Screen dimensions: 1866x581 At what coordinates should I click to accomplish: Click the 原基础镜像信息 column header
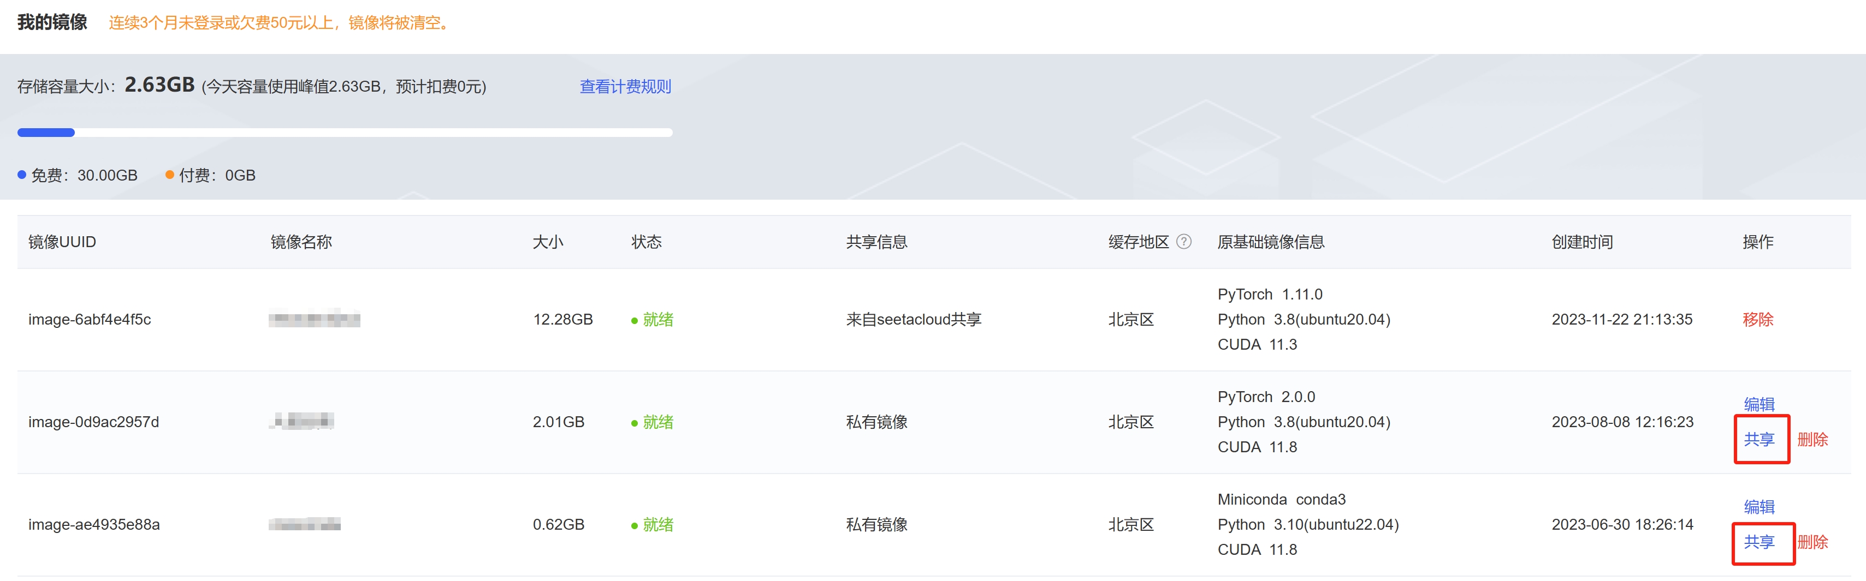[1271, 242]
